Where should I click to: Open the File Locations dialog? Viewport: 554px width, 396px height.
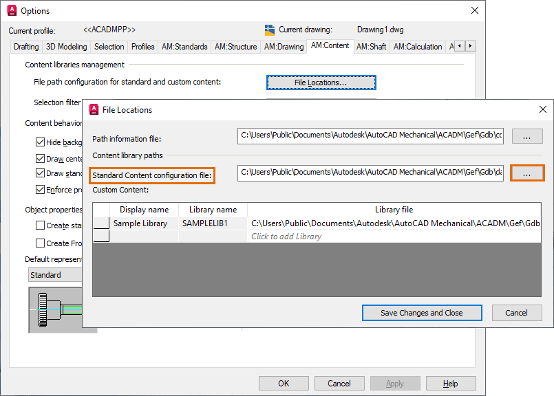pos(321,82)
